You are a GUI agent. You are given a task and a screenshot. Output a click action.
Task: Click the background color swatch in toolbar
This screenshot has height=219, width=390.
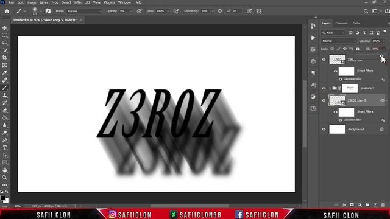7,201
